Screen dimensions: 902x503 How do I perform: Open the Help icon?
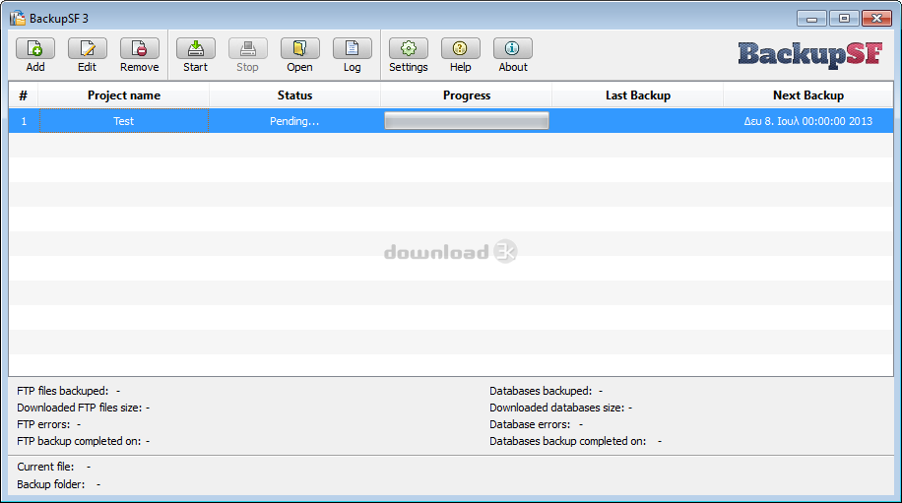[460, 48]
